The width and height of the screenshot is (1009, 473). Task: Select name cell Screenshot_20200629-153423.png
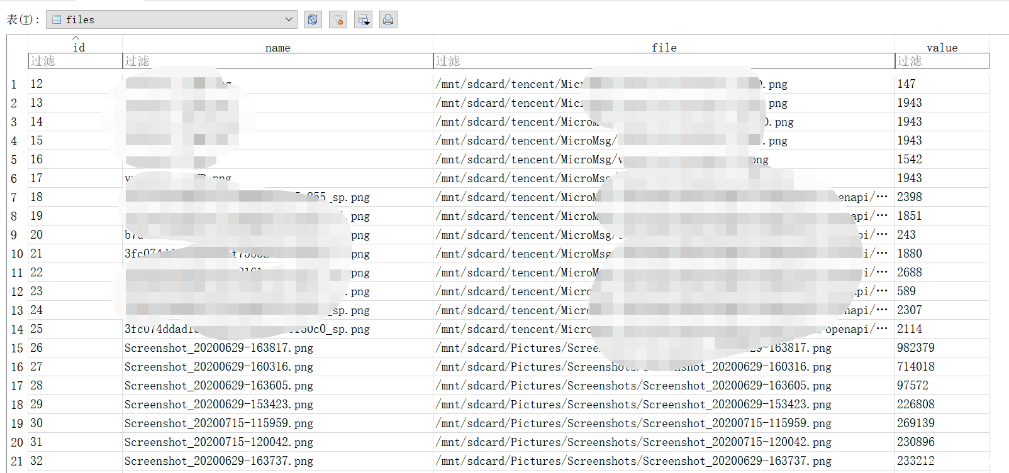[278, 405]
